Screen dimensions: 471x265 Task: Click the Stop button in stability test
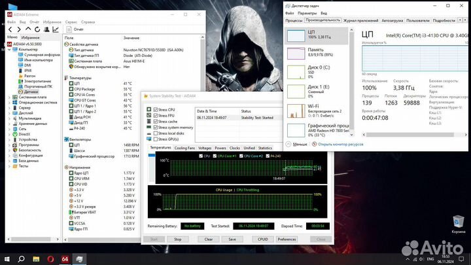point(177,239)
